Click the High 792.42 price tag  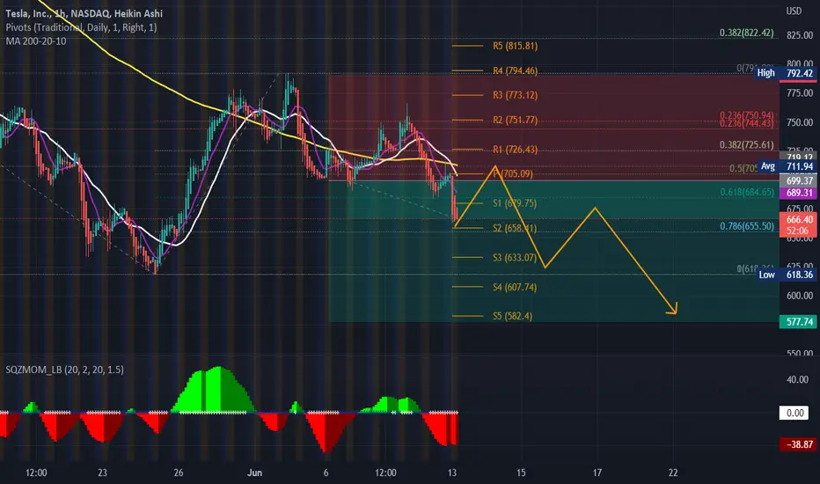786,73
